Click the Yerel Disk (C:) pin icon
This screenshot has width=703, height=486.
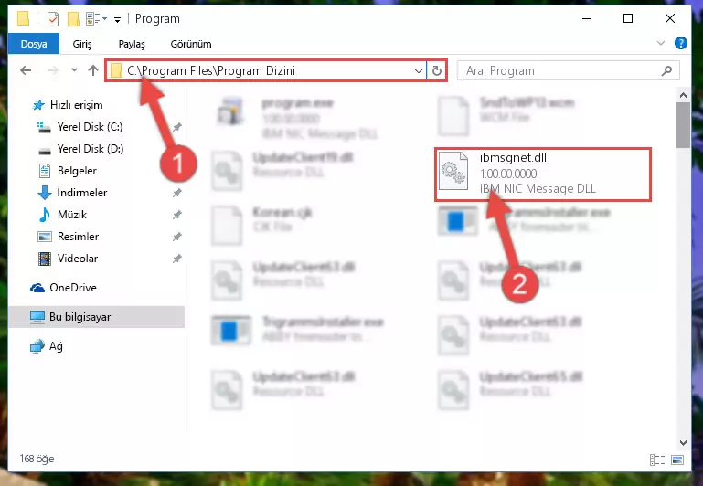[x=177, y=127]
